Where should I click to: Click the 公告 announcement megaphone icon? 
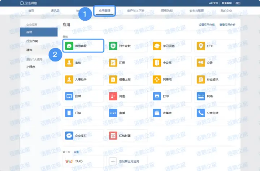click(200, 63)
